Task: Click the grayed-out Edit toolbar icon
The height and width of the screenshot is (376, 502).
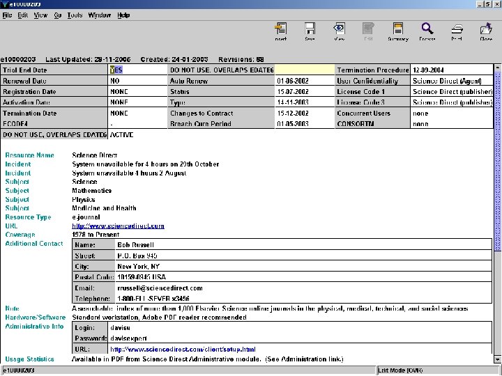Action: (x=368, y=30)
